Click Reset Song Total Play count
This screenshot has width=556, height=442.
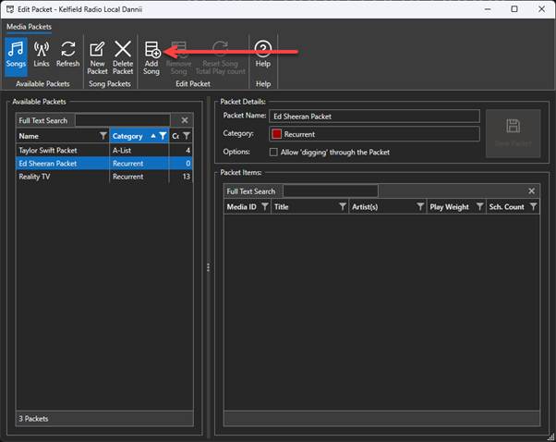click(220, 57)
